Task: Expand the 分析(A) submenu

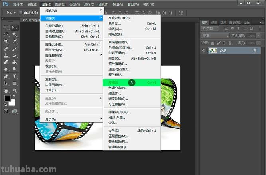Action: 71,119
